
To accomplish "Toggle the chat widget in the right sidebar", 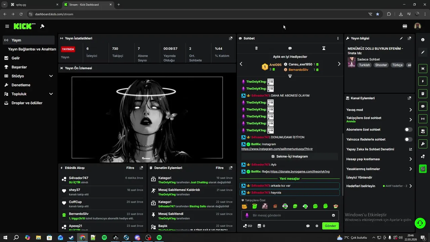I will pos(423,106).
